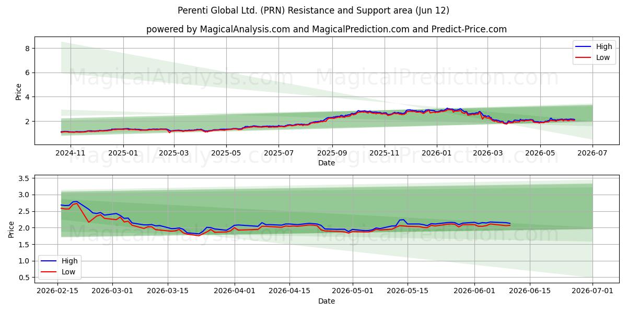Click the bottom chart 'Price' axis label

[11, 229]
